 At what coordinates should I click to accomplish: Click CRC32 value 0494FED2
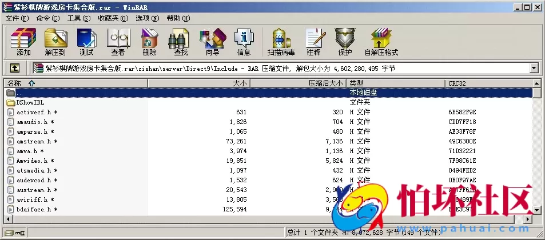pos(462,170)
